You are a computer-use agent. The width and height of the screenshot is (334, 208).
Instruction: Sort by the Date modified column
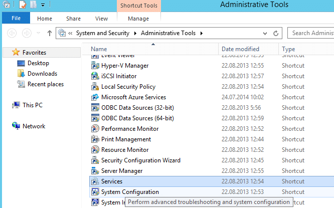[x=248, y=49]
